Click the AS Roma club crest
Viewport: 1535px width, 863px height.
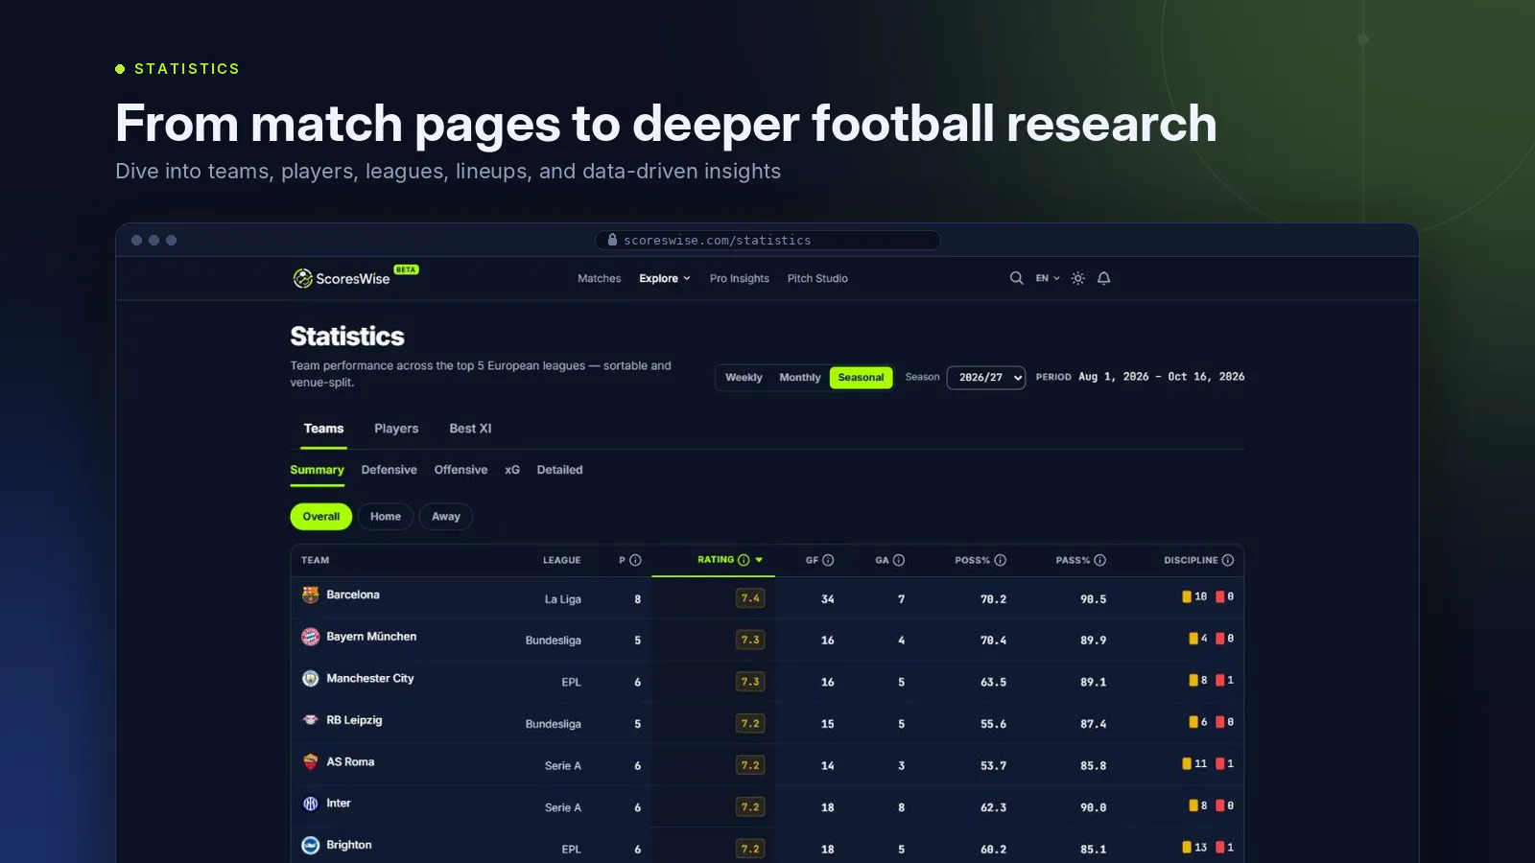(311, 761)
